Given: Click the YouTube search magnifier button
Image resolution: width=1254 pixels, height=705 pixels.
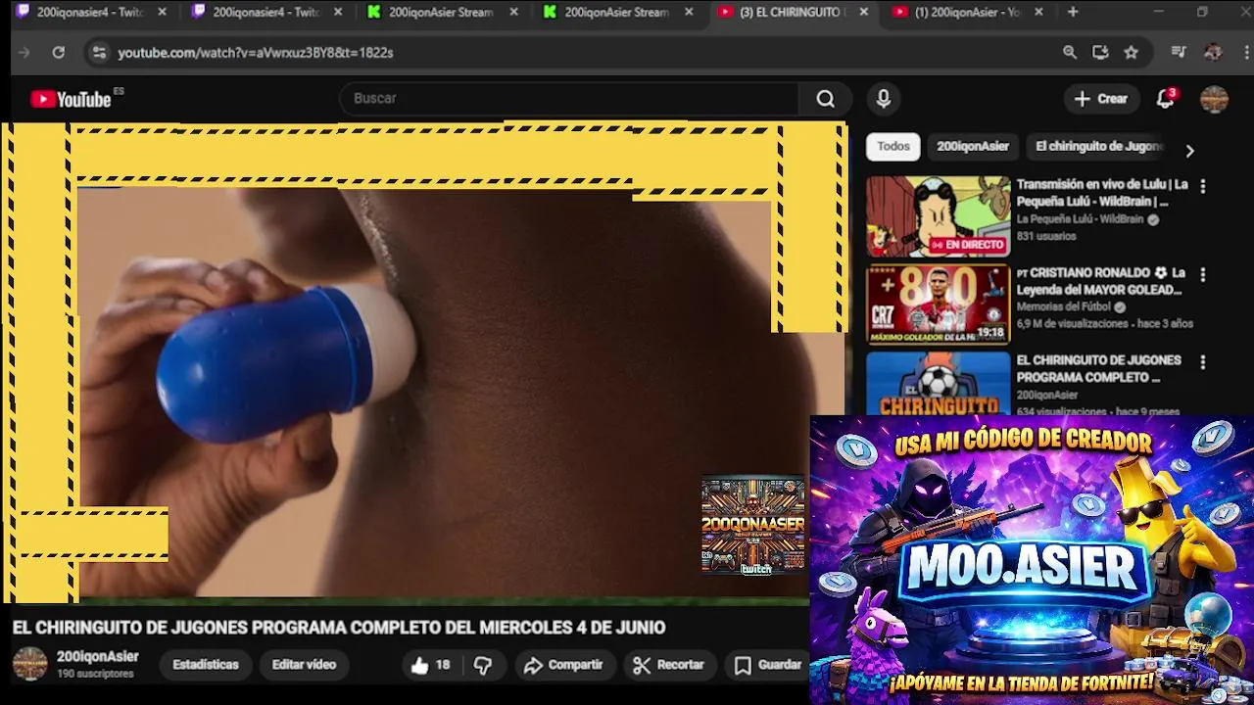Looking at the screenshot, I should pos(826,99).
